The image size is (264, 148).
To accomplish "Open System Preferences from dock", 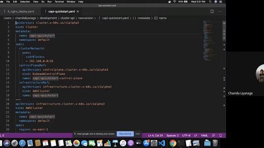I will [154, 143].
